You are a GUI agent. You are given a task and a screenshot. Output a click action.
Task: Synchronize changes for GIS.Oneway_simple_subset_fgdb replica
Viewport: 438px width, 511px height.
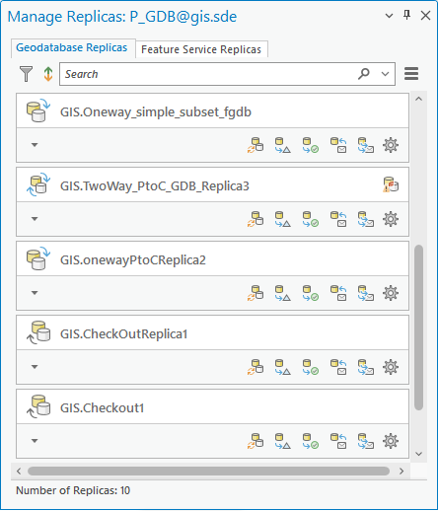[255, 145]
